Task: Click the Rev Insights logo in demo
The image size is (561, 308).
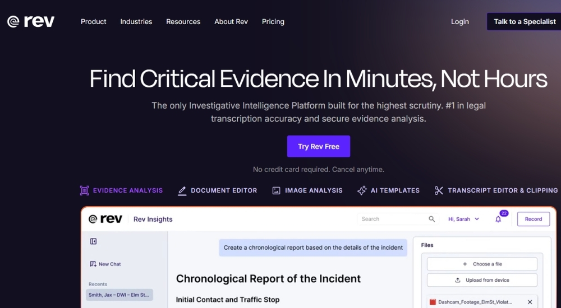Action: click(105, 218)
